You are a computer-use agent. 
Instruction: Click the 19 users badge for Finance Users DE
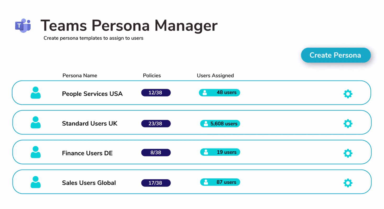(x=220, y=152)
